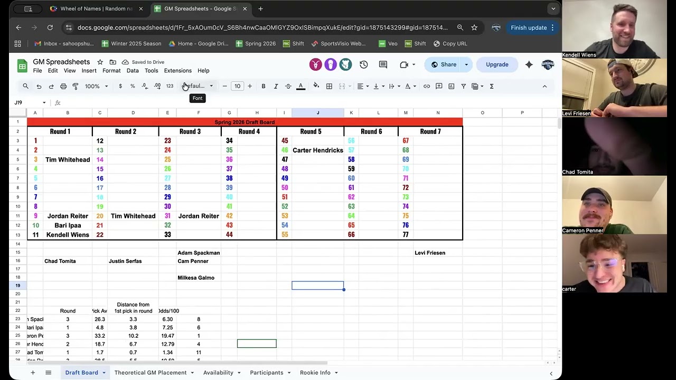
Task: Show all comments panel
Action: tap(383, 64)
